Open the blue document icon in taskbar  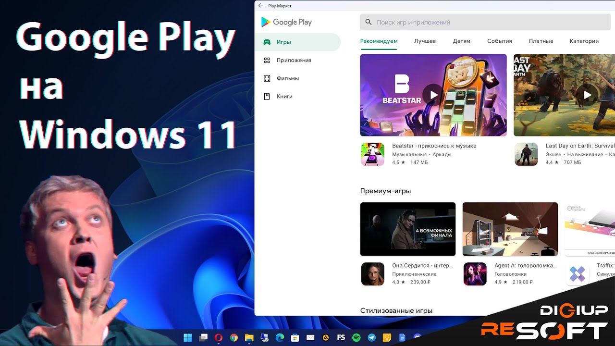(402, 338)
